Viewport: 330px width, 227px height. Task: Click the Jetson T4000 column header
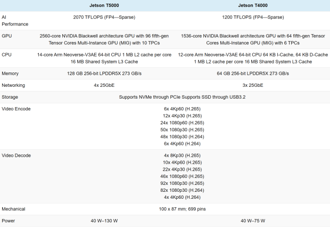[x=253, y=5]
